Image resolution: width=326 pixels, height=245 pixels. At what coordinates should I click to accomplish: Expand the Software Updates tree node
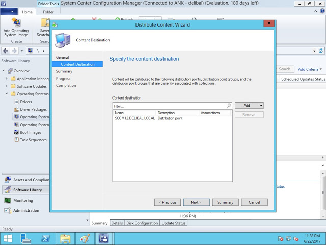coord(7,86)
